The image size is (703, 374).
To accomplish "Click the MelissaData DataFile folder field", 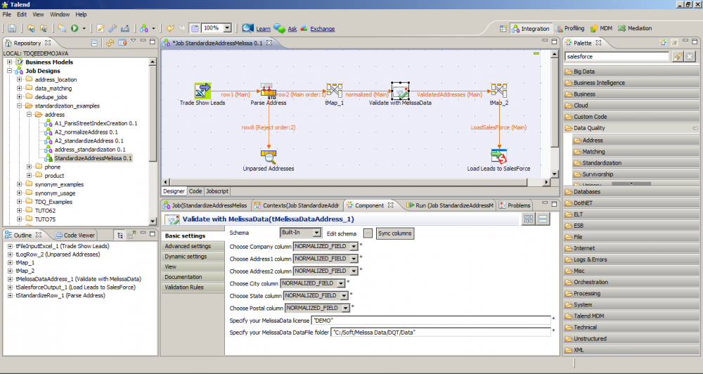I will [x=441, y=333].
